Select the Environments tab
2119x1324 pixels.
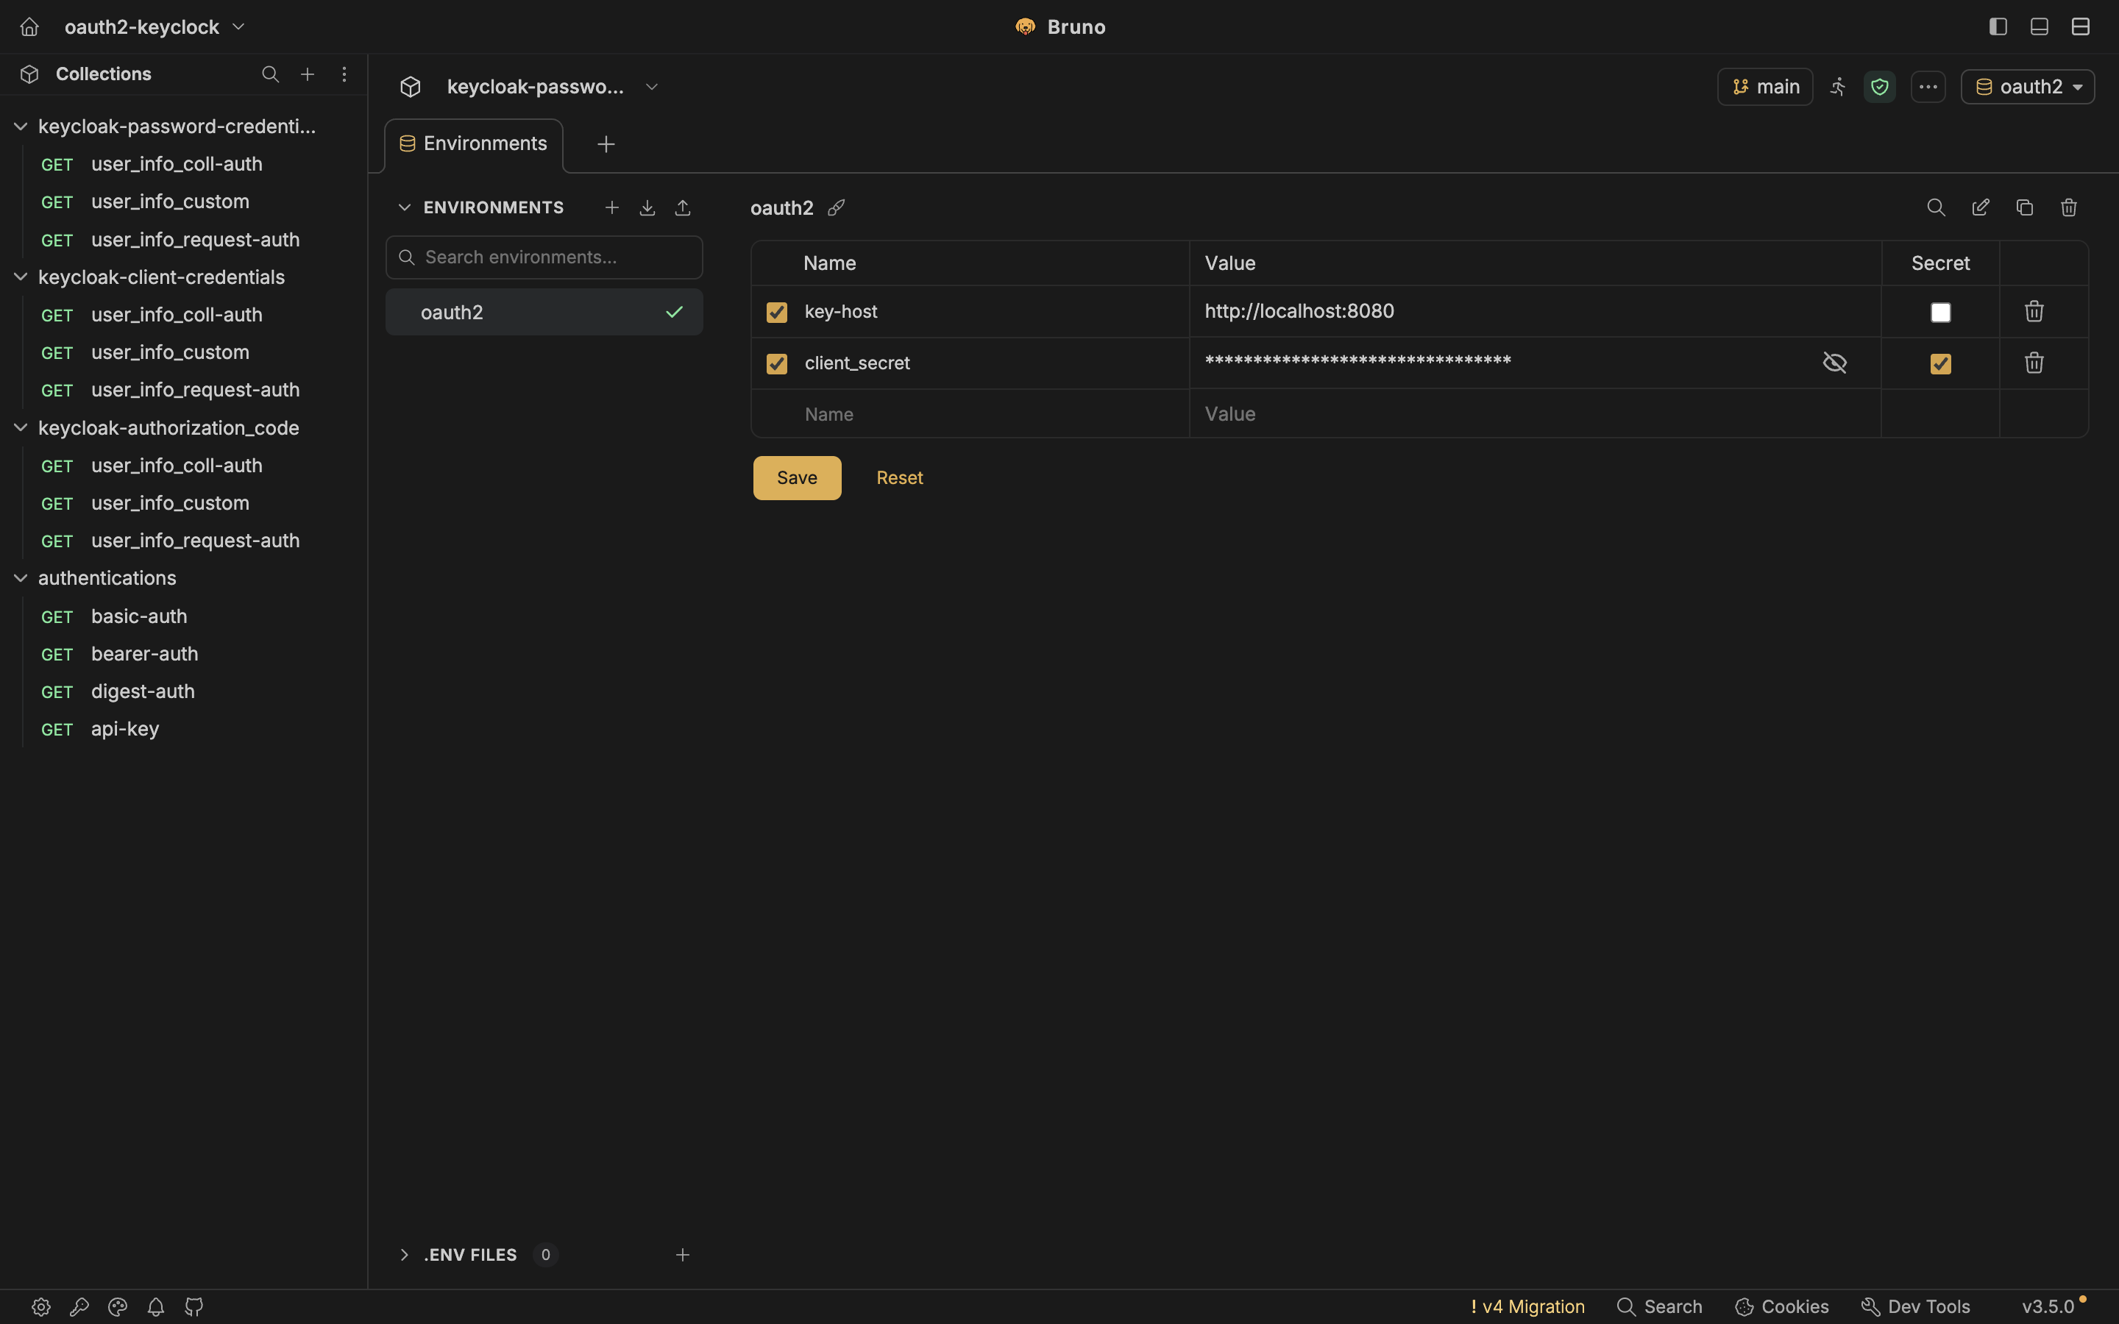pyautogui.click(x=474, y=144)
